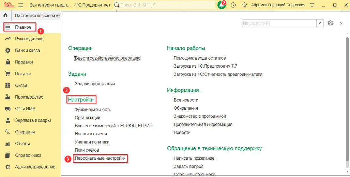Open the home page icon
Viewport: 350px width, 177px height.
tap(5, 15)
